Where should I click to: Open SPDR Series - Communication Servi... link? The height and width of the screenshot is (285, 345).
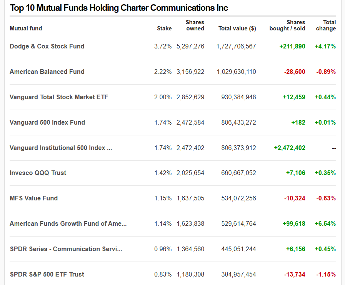pos(66,249)
